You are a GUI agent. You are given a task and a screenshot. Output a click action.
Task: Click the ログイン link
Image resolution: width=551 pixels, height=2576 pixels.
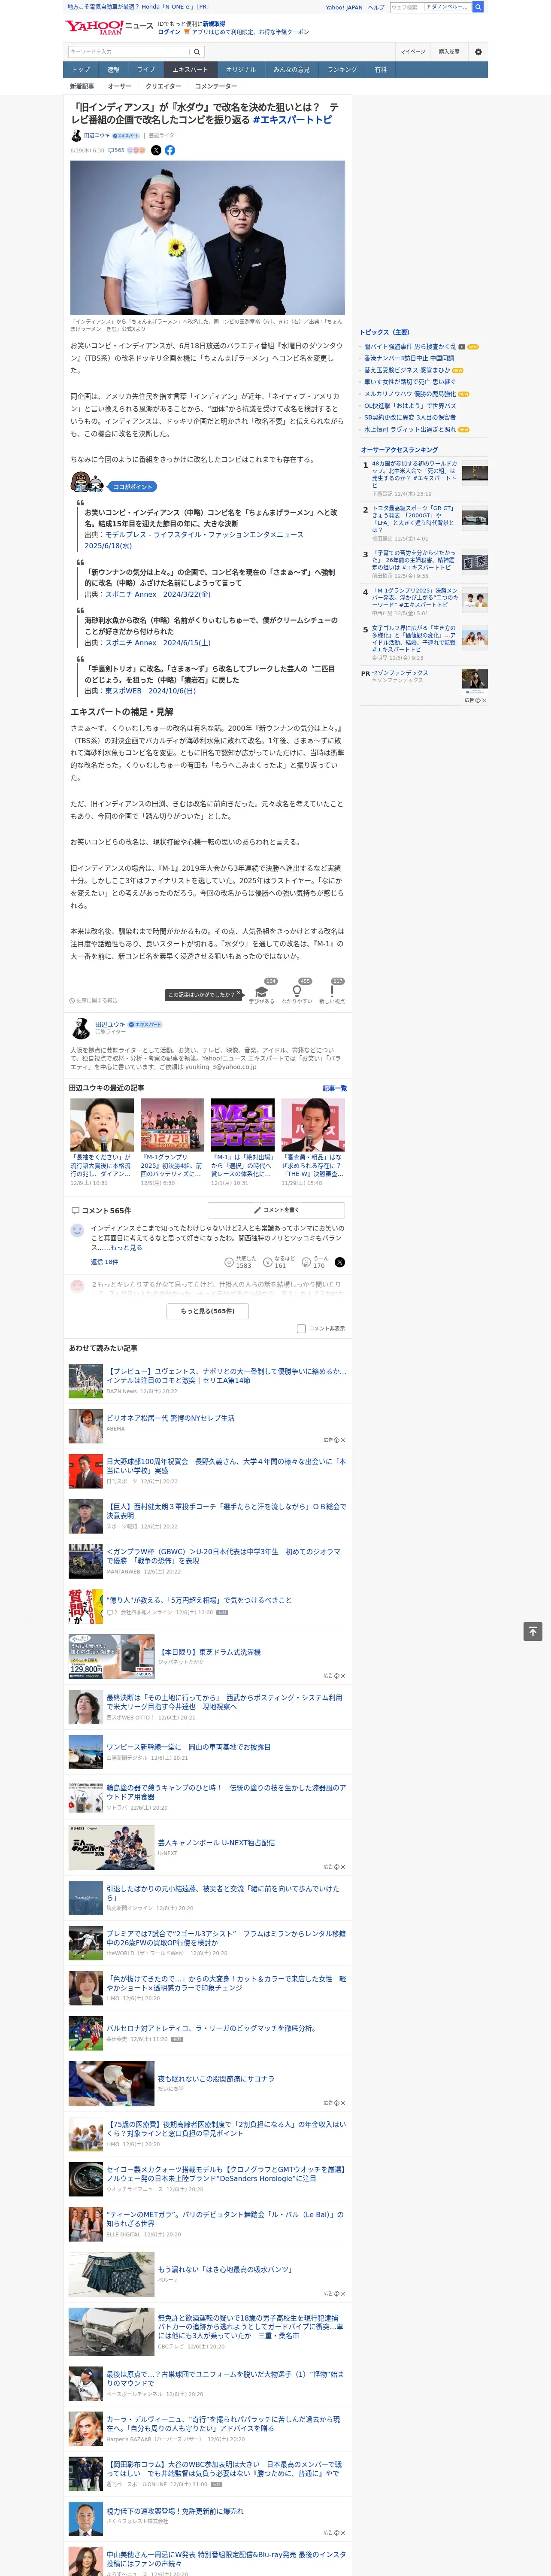click(x=169, y=32)
